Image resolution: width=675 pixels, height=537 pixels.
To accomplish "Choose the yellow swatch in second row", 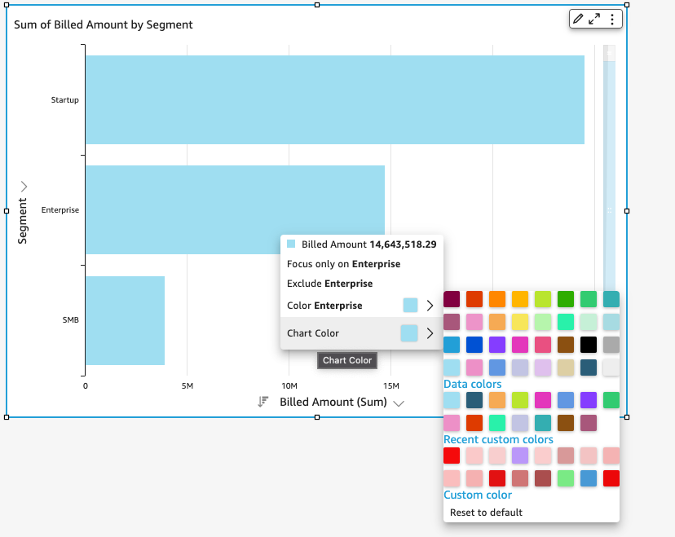I will tap(520, 322).
